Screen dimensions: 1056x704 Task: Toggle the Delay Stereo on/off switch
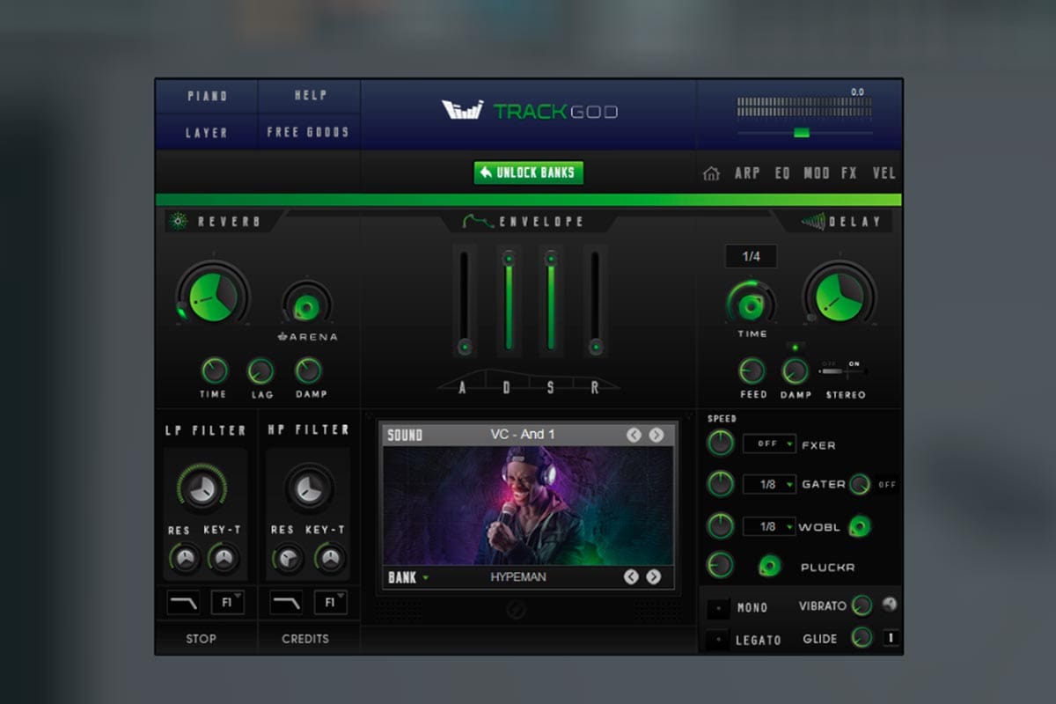coord(843,371)
